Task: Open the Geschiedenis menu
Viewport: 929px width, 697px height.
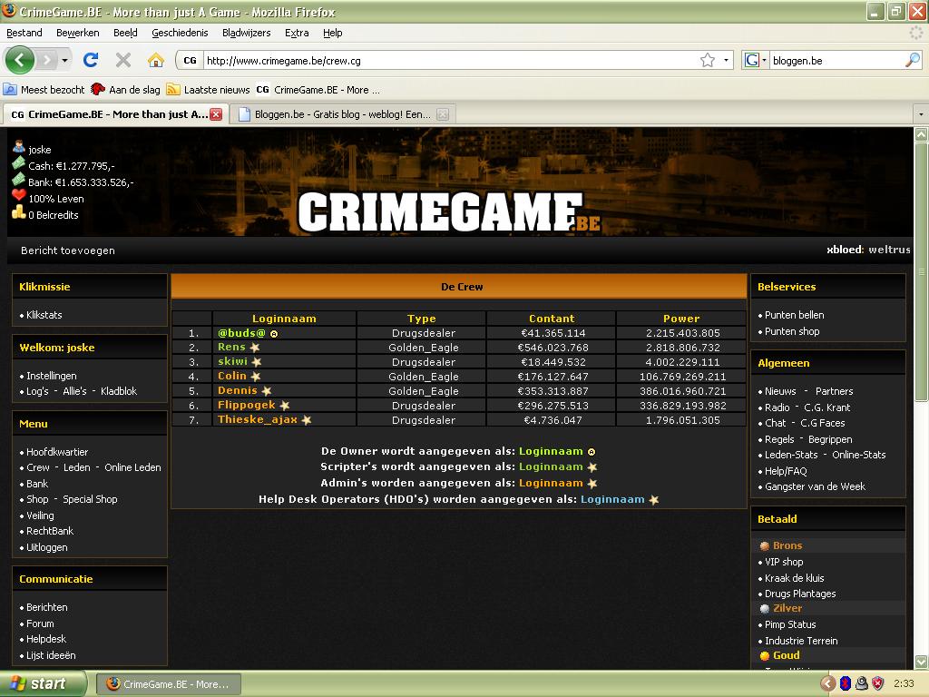Action: pos(180,33)
